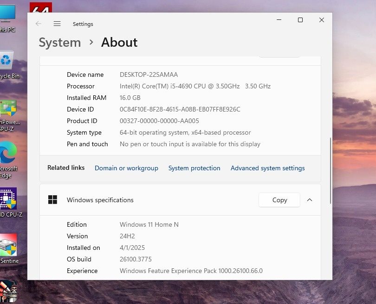Image resolution: width=376 pixels, height=304 pixels.
Task: Click the AIDA64 red desktop icon
Action: pos(40,7)
